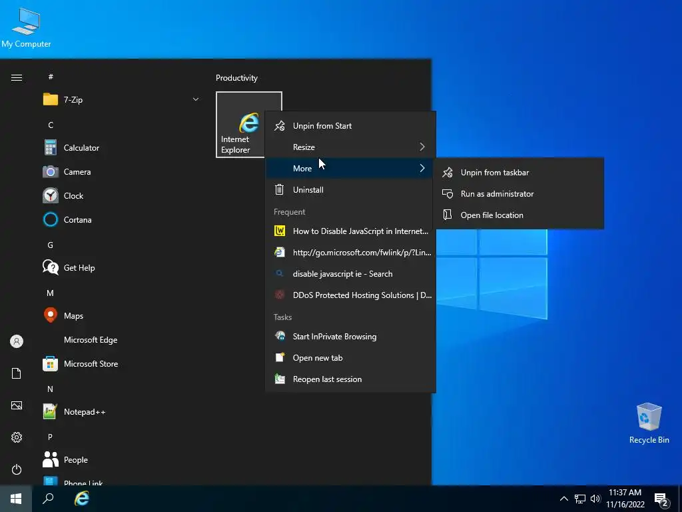
Task: Open 'disable javascript ie - Search' entry
Action: coord(350,274)
